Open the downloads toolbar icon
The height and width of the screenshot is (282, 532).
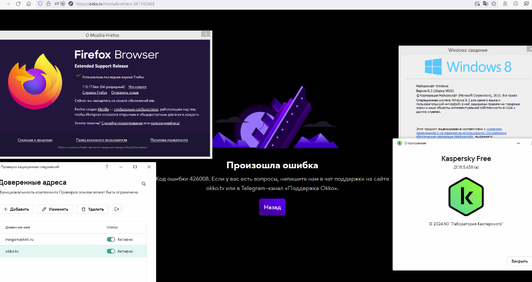[506, 4]
